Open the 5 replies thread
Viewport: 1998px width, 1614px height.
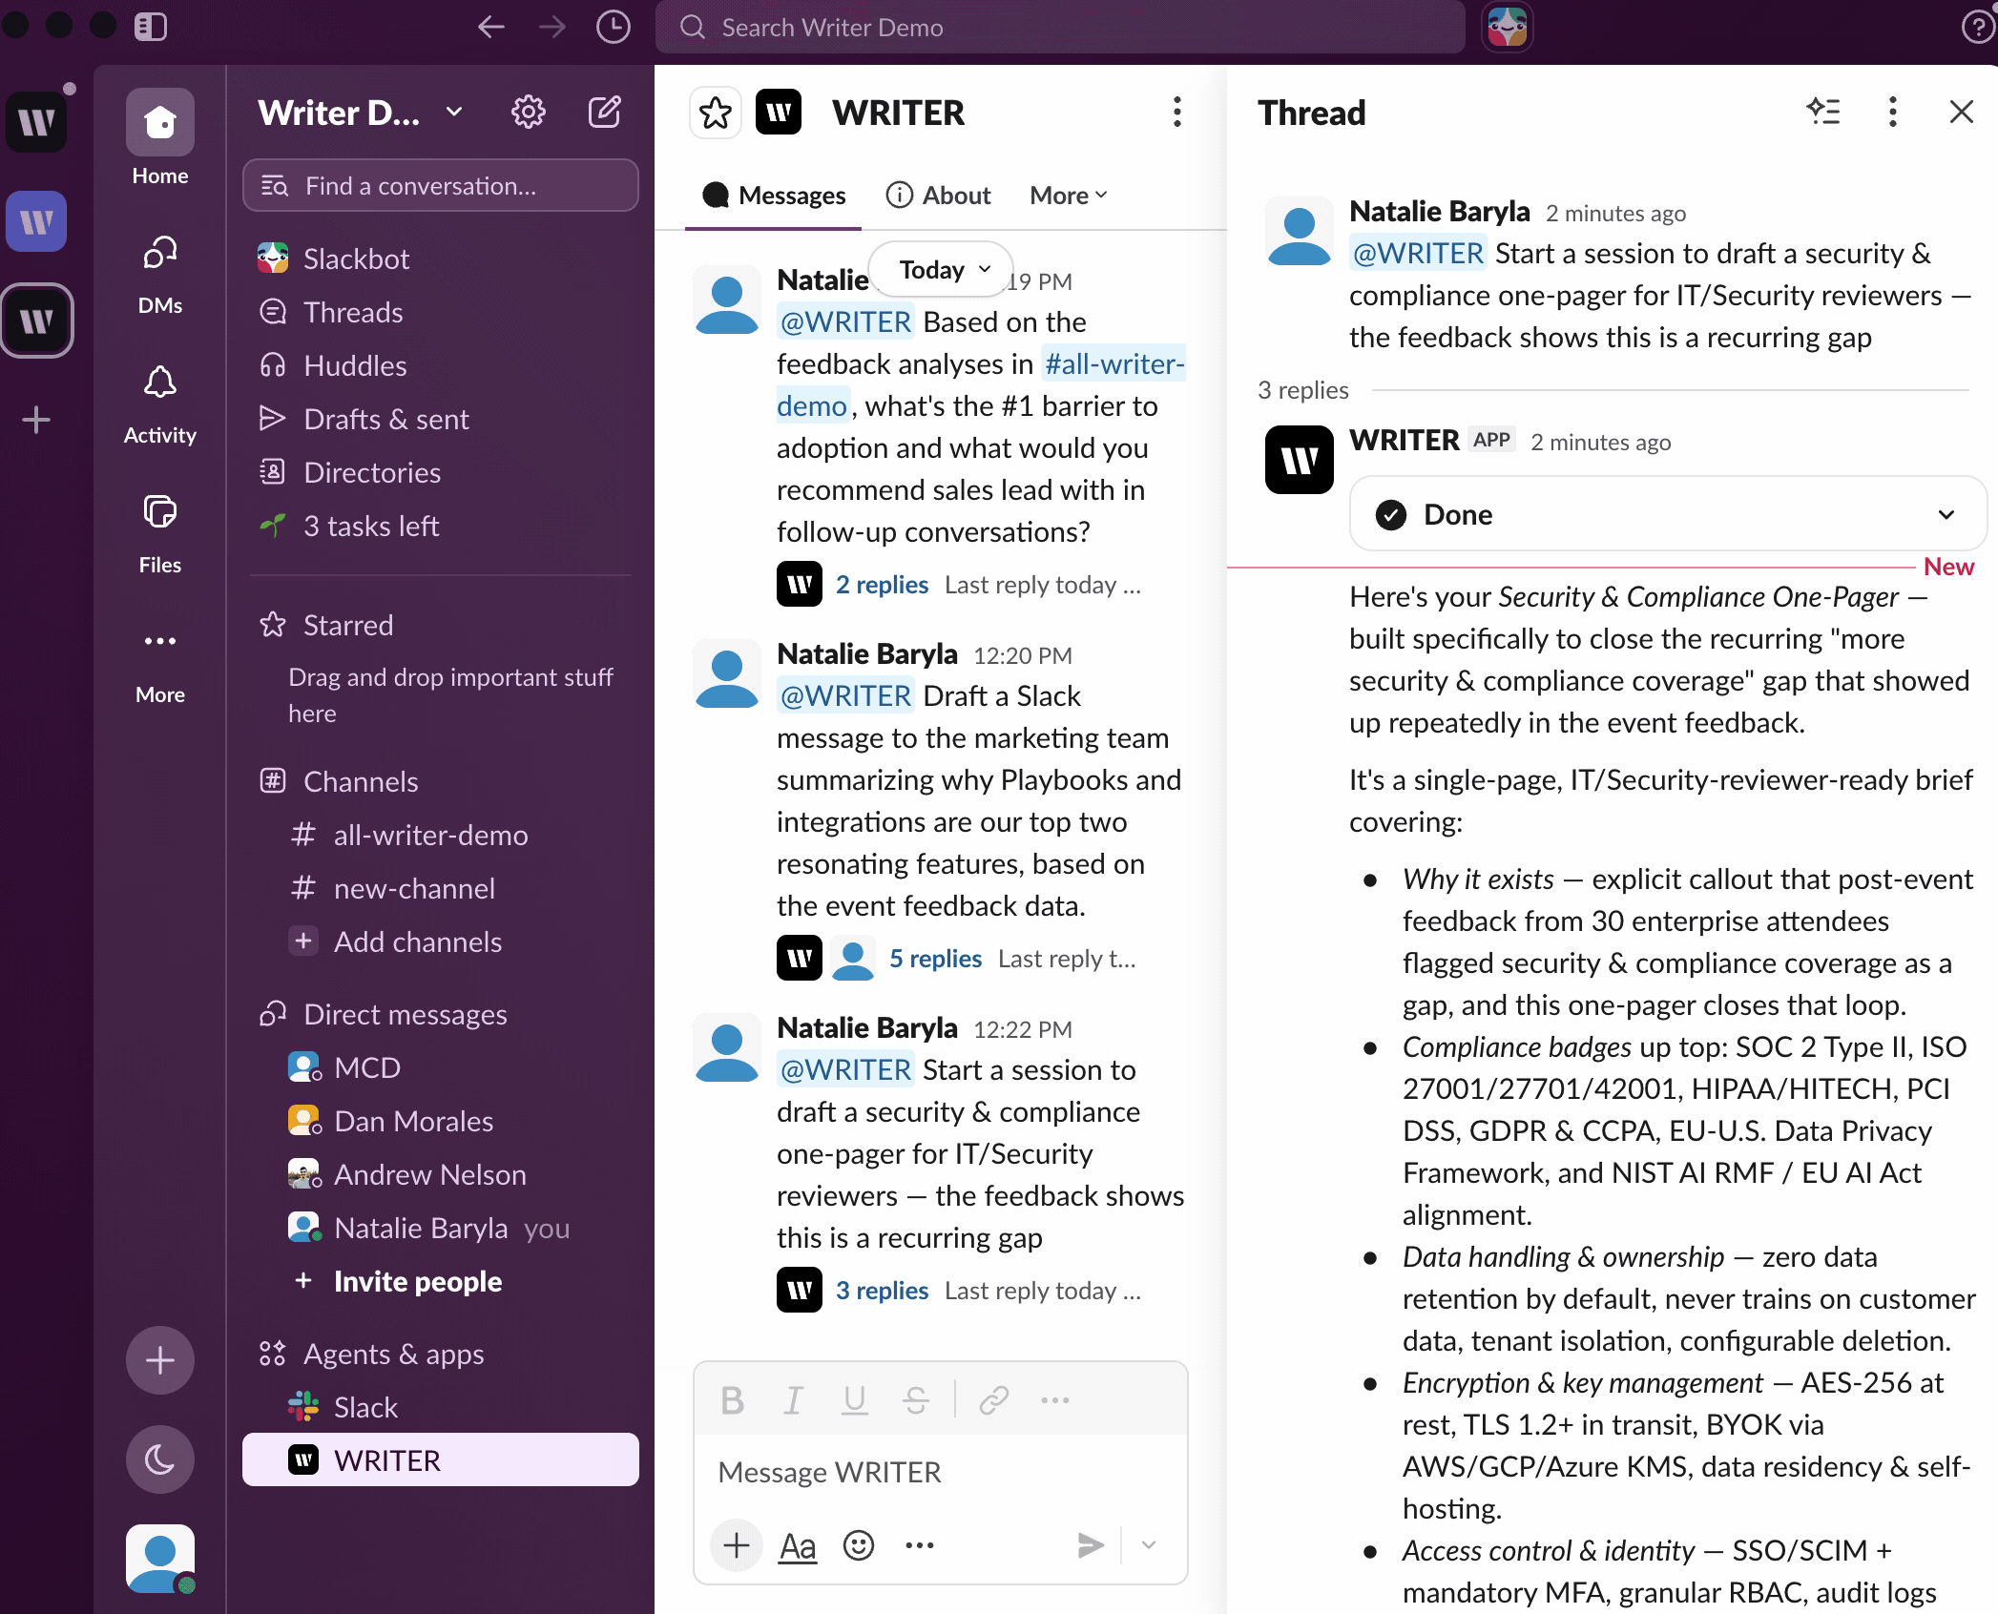coord(935,958)
